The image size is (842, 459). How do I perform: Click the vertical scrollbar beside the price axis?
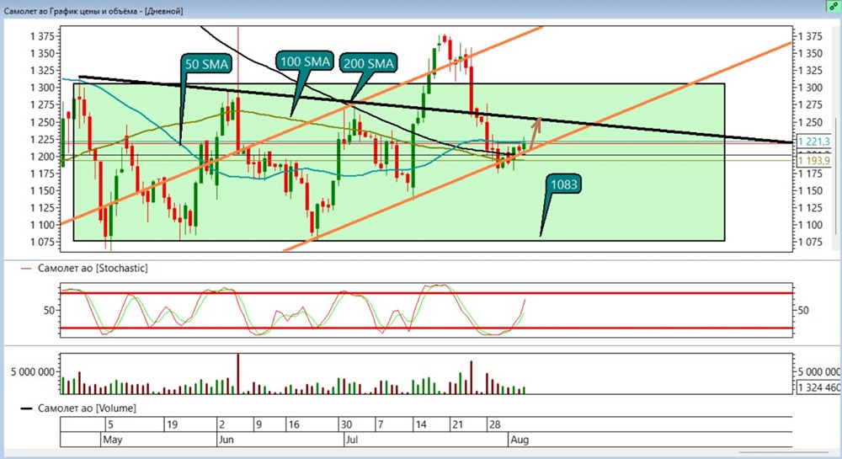tap(835, 176)
